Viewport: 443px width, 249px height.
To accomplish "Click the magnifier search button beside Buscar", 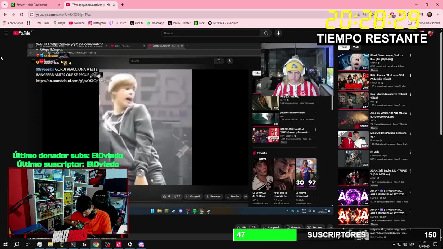I will click(x=266, y=33).
